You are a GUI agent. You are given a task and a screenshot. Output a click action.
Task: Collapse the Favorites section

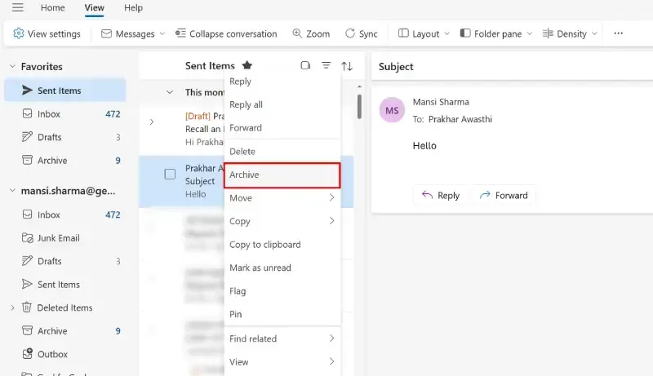pyautogui.click(x=12, y=66)
